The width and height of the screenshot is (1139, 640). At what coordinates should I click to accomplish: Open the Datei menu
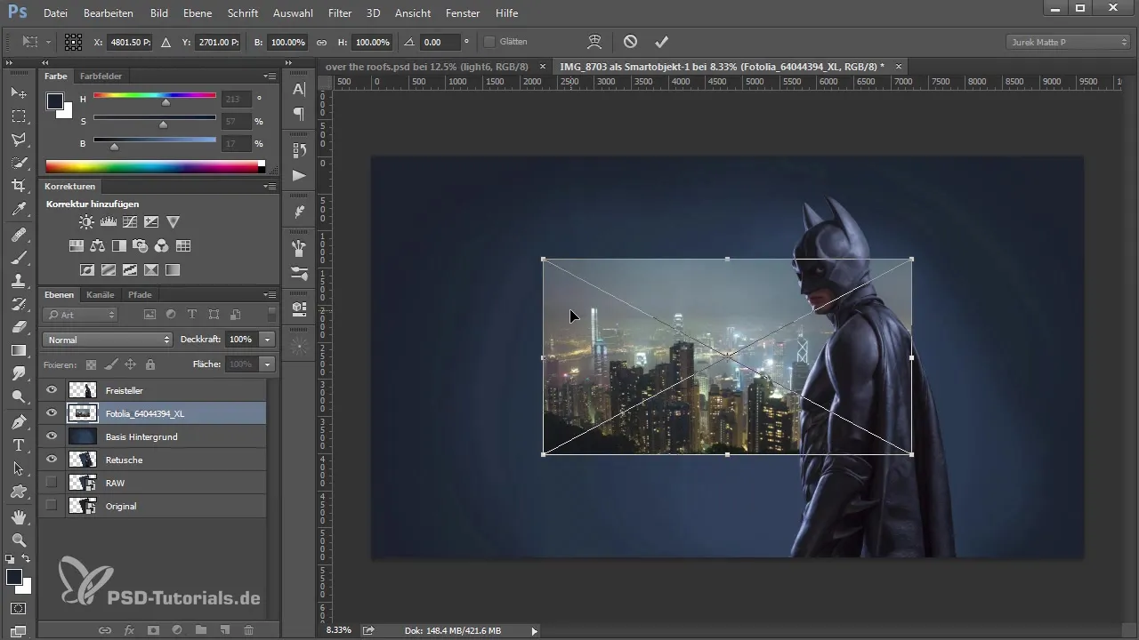click(55, 13)
